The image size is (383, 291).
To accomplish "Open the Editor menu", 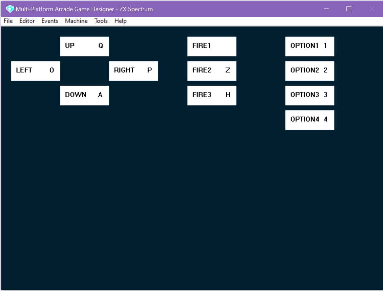I will [x=27, y=21].
